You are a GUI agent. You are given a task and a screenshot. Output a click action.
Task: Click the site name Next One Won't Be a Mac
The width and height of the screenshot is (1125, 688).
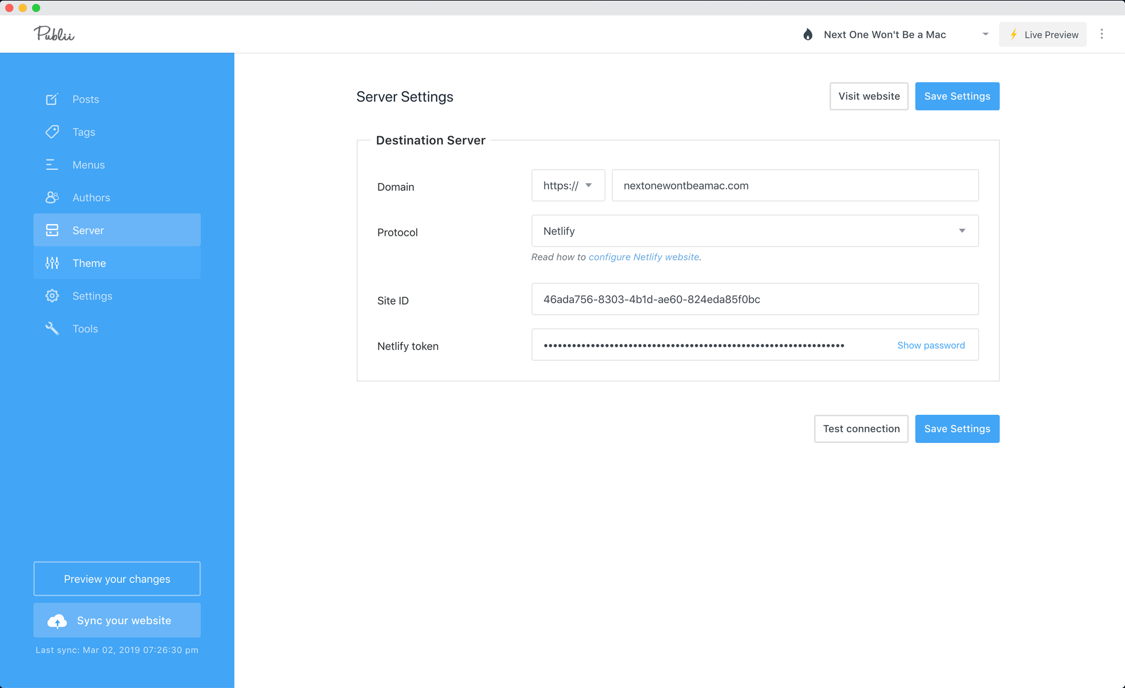[885, 34]
